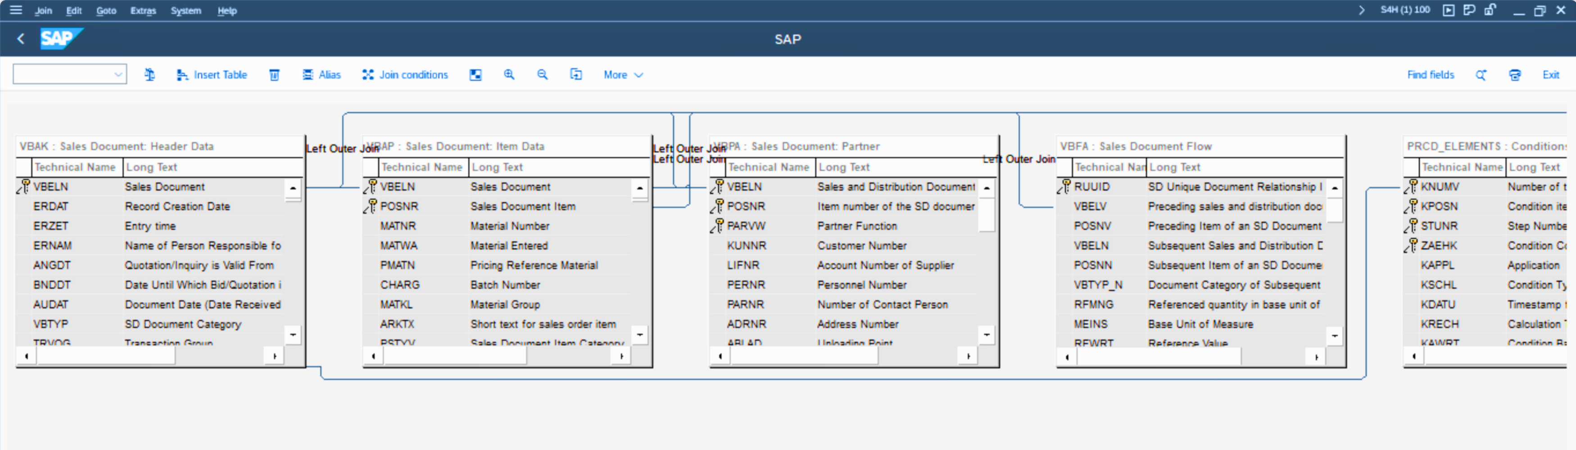Click the print icon near Exit

tap(1514, 75)
